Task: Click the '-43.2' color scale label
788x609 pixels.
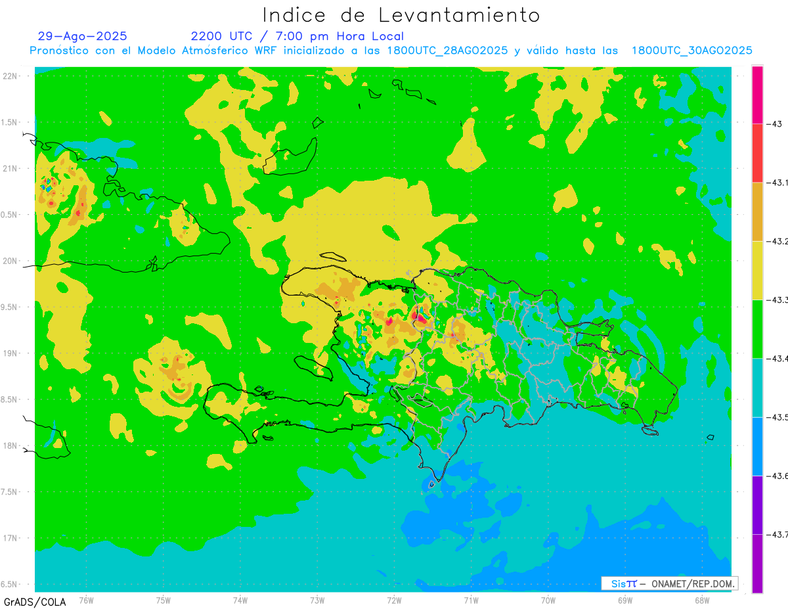Action: [777, 241]
